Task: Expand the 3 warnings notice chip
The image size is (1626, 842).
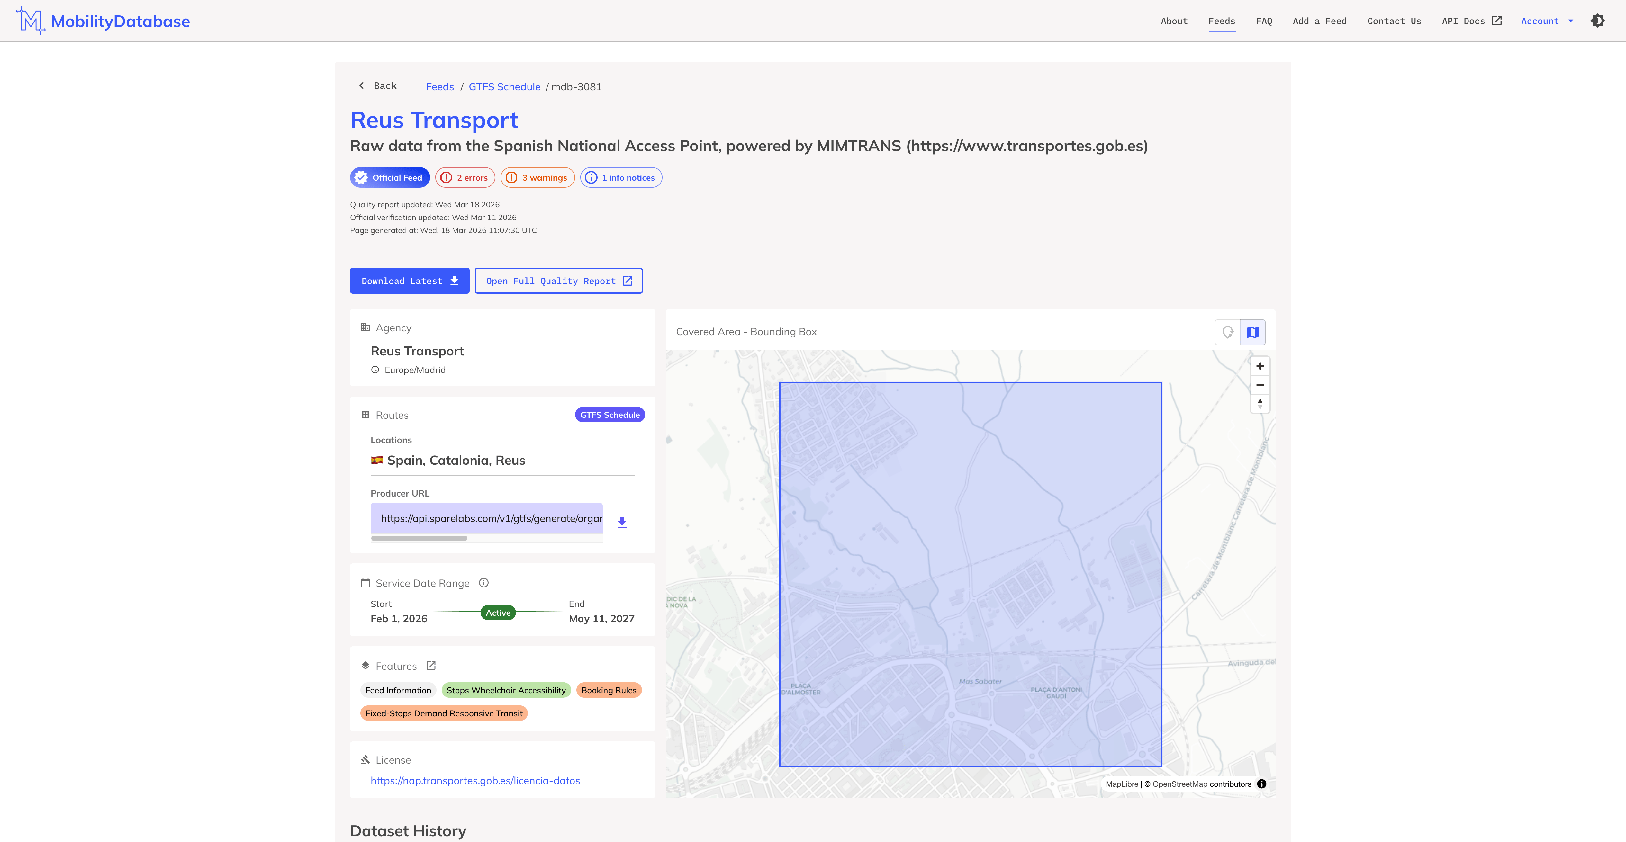Action: [537, 177]
